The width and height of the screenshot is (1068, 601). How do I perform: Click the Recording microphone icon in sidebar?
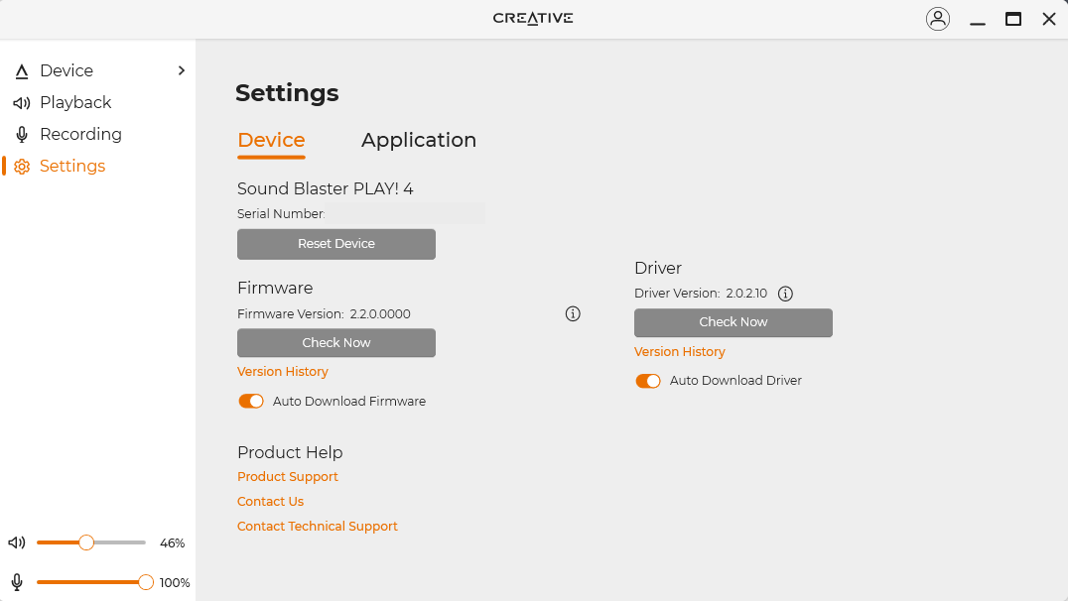pos(22,135)
